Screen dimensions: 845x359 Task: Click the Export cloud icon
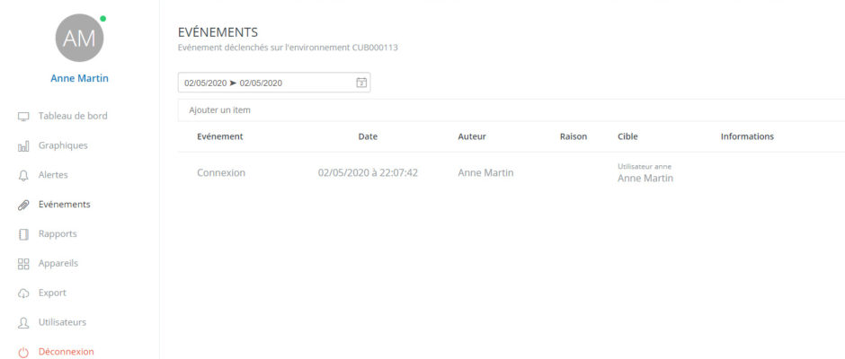point(23,293)
